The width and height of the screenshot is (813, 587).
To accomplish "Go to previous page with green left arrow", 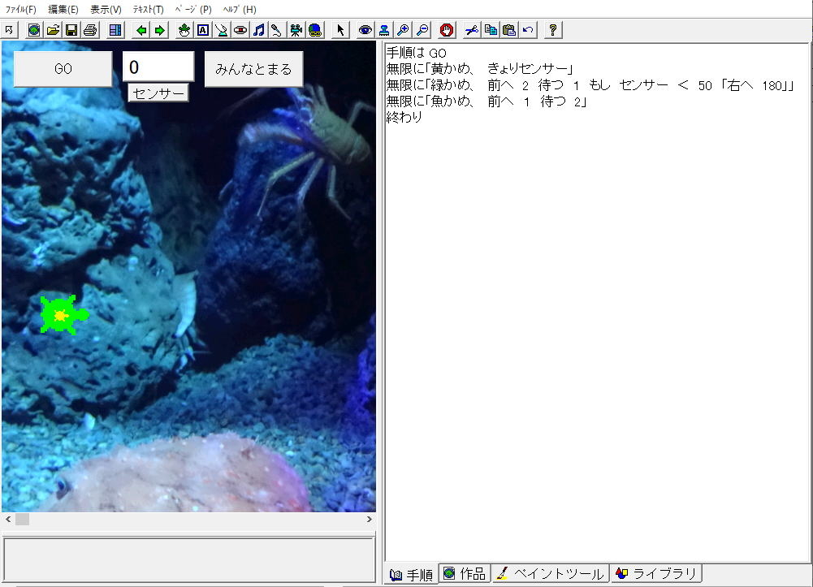I will [141, 30].
